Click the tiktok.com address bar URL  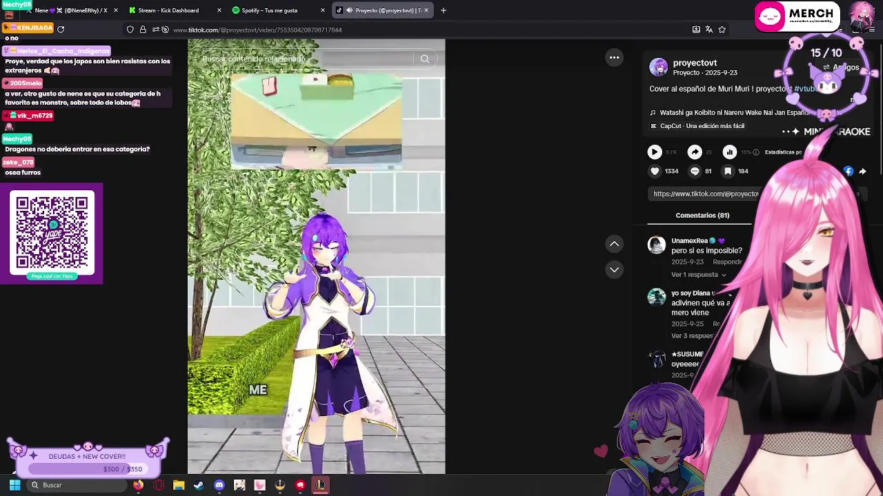click(x=257, y=30)
